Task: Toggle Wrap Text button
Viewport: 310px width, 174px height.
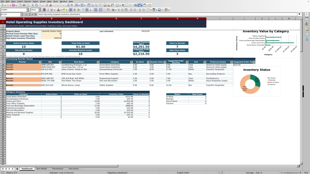Action: pyautogui.click(x=96, y=10)
